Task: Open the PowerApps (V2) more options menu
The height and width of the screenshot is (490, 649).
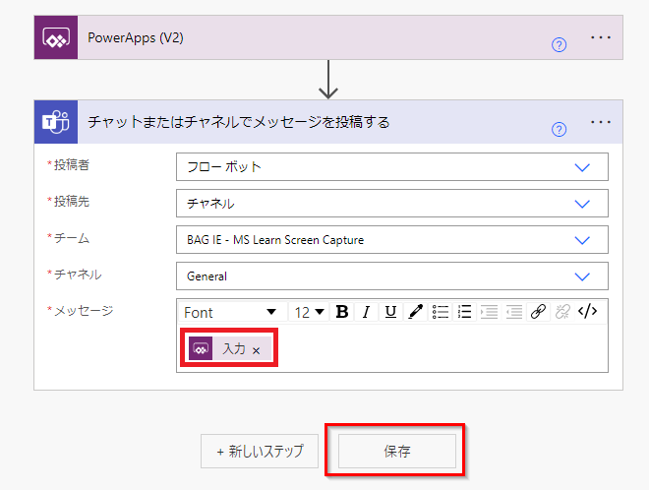Action: tap(601, 37)
